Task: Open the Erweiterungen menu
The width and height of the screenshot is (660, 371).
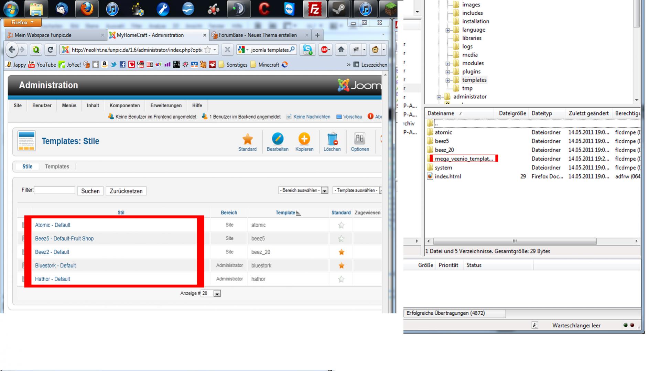Action: (166, 106)
